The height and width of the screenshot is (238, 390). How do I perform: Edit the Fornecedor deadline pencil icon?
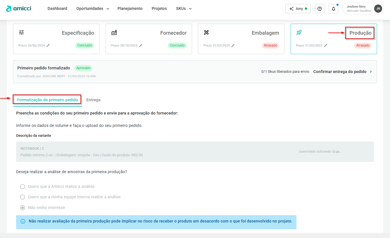click(141, 45)
